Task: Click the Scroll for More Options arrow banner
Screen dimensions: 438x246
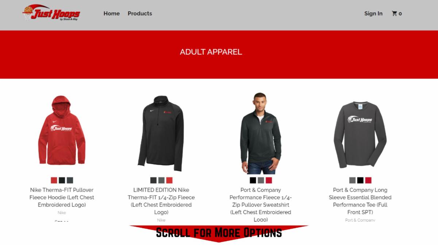Action: tap(219, 233)
